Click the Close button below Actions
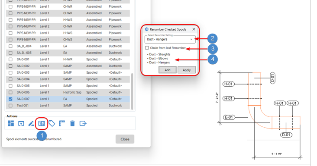 tap(125, 139)
